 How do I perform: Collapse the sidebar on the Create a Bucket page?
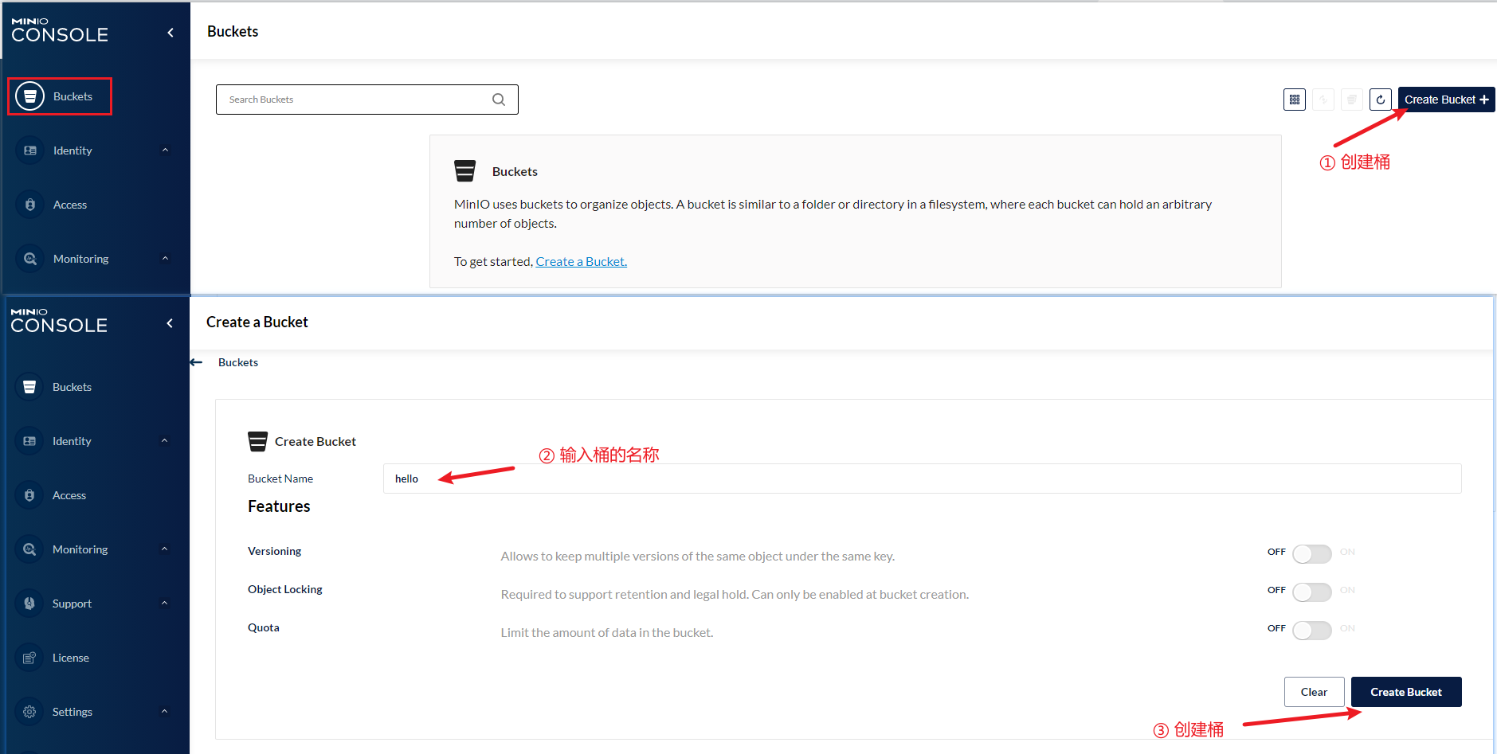(x=170, y=323)
